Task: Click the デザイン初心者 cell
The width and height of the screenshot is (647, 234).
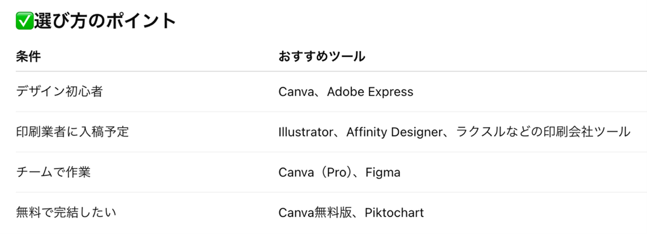Action: 59,91
